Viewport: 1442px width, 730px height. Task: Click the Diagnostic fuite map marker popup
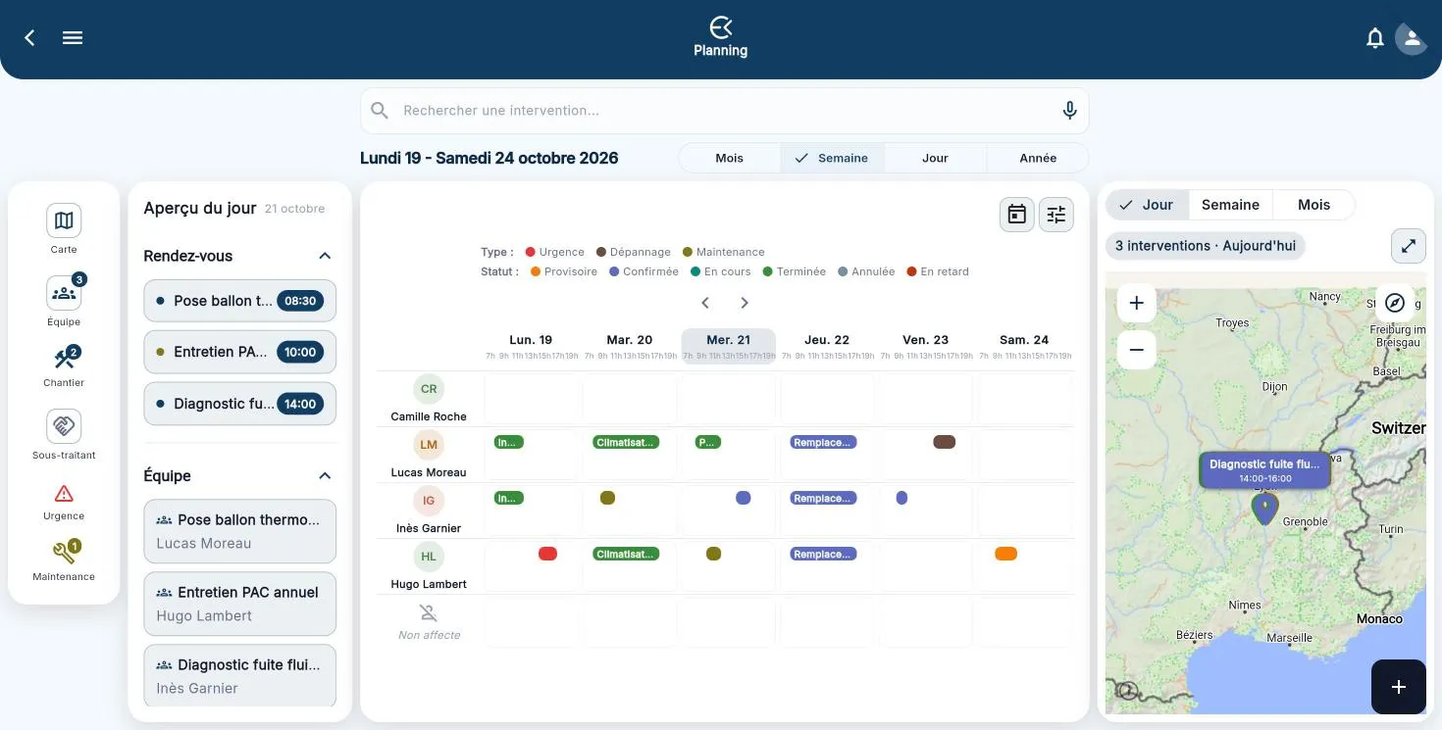click(x=1264, y=470)
